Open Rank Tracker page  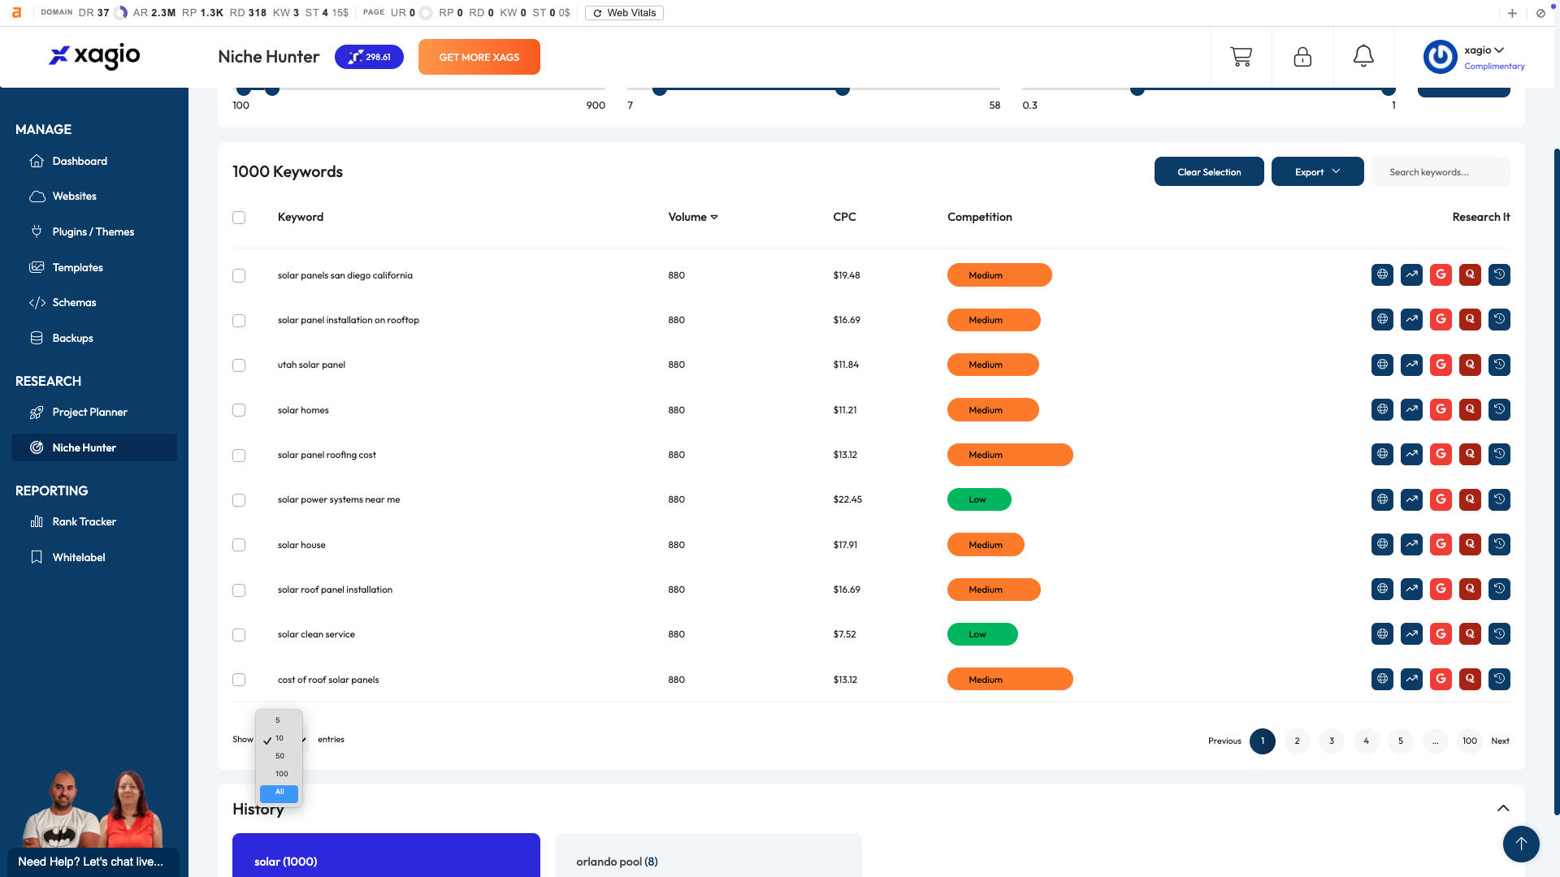pos(84,521)
